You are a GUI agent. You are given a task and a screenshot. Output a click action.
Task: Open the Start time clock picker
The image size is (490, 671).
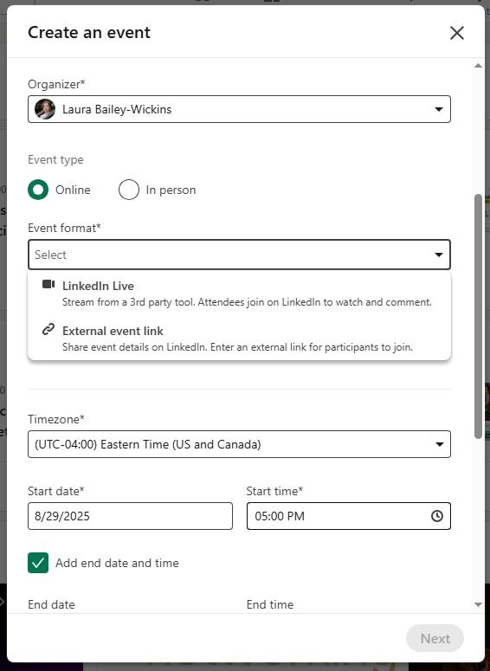(x=437, y=516)
